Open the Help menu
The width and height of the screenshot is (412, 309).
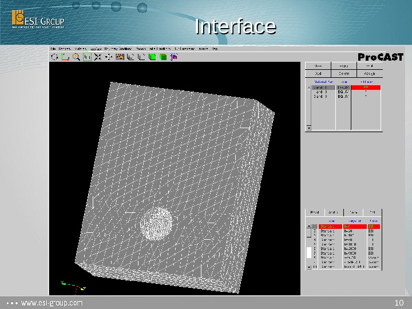(x=215, y=49)
